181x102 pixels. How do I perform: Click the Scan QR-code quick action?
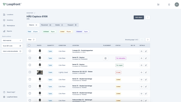12,46
